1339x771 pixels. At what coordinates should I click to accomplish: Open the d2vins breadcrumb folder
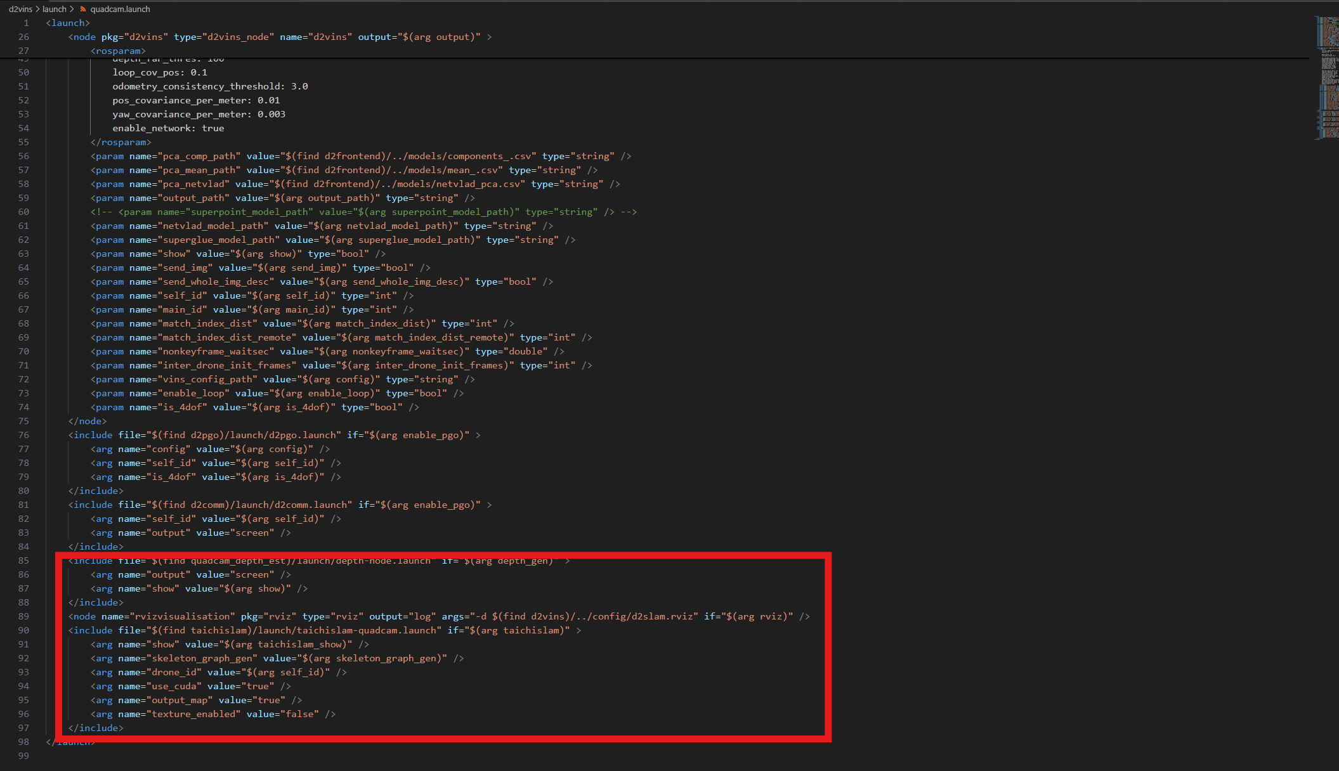(x=20, y=9)
